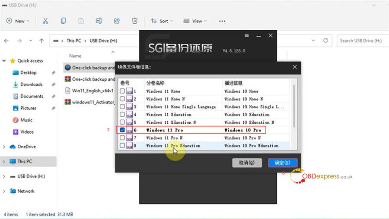Open address bar history dropdown
Screen dimensions: 389x219
313,41
